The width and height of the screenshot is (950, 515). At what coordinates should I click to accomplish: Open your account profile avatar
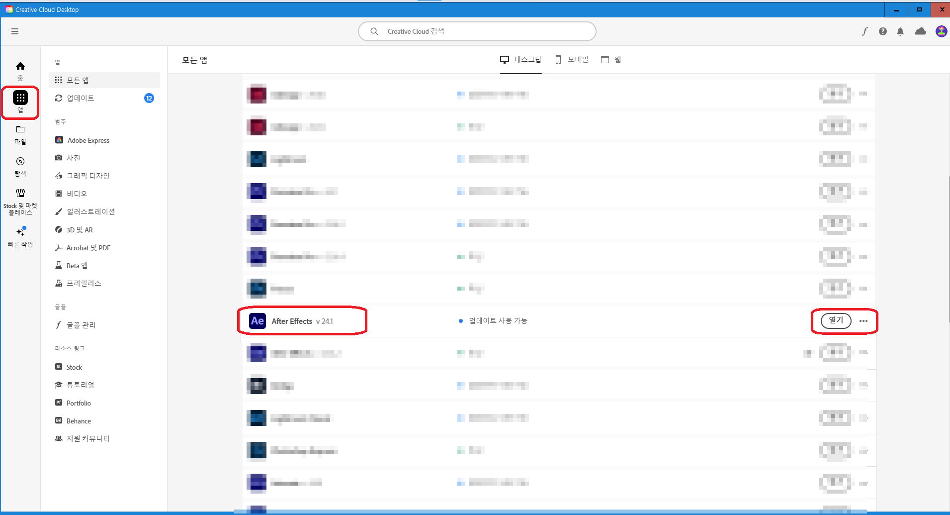pos(940,31)
